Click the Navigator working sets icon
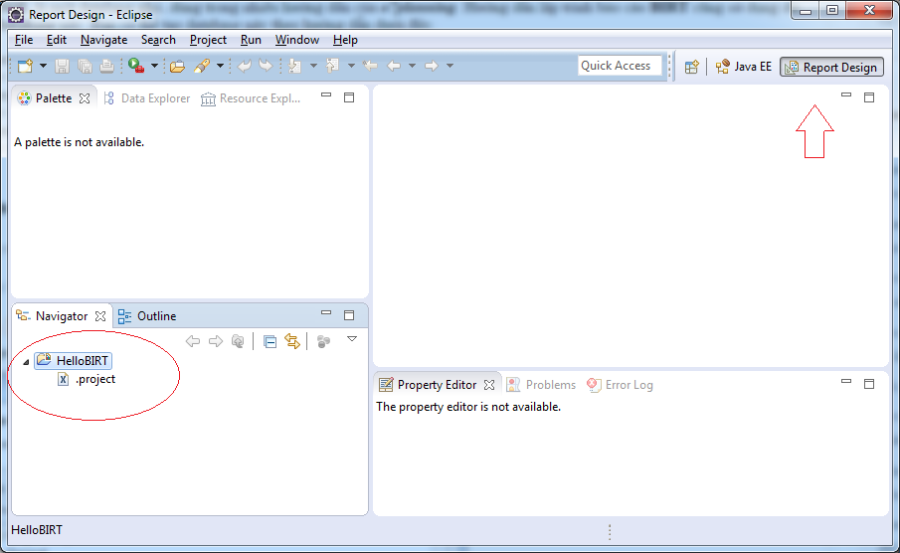The width and height of the screenshot is (900, 553). (324, 342)
